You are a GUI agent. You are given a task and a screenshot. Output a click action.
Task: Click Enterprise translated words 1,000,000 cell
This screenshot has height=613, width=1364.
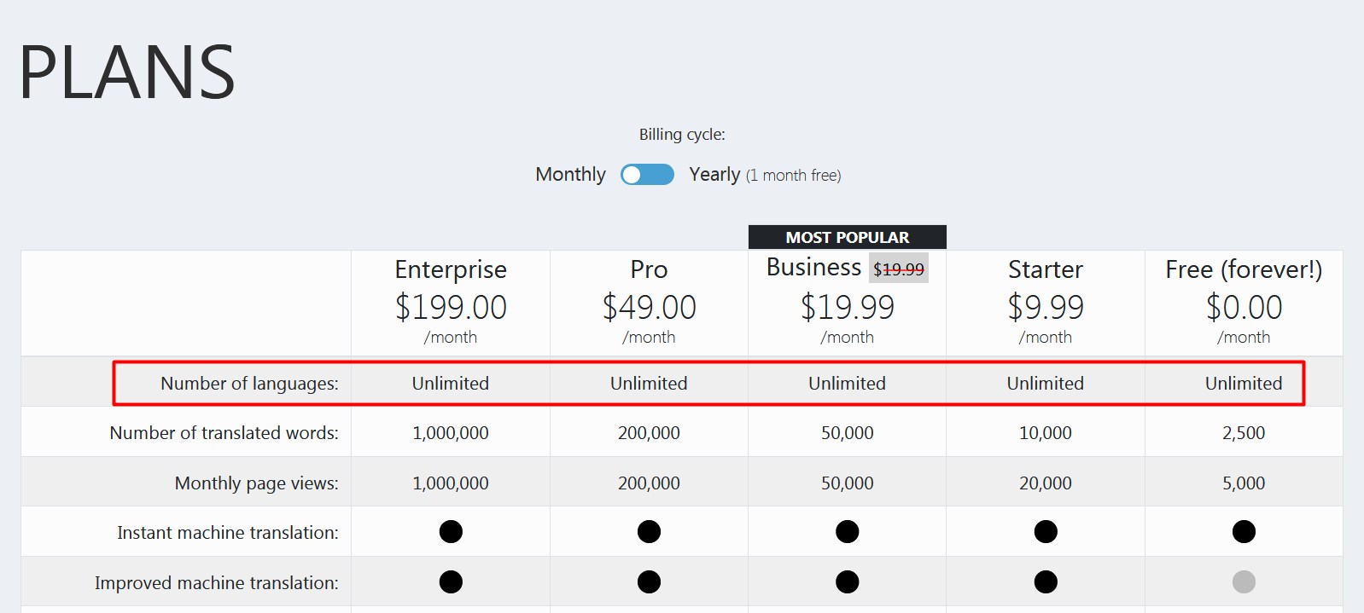tap(451, 433)
